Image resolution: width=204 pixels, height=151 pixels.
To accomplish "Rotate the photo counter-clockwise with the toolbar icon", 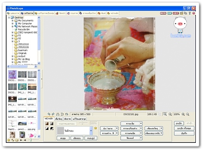I will [x=49, y=114].
